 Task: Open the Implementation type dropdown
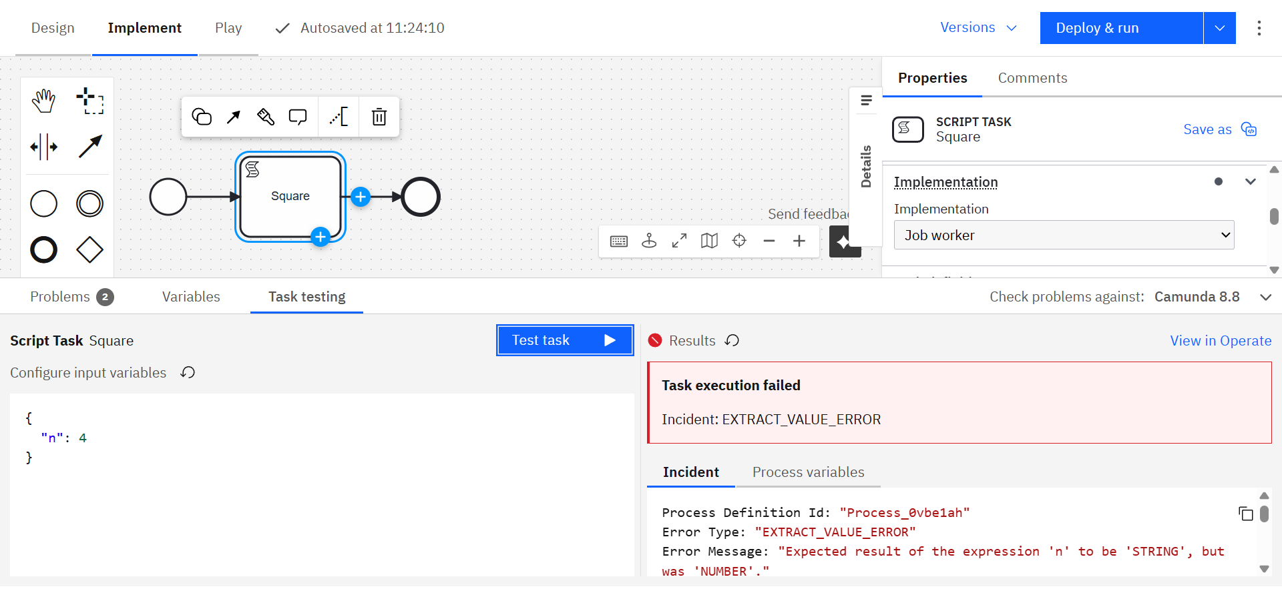pyautogui.click(x=1063, y=235)
